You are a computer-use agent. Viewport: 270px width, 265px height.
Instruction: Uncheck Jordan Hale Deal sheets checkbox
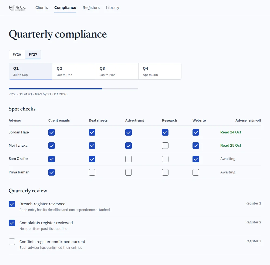pyautogui.click(x=92, y=132)
